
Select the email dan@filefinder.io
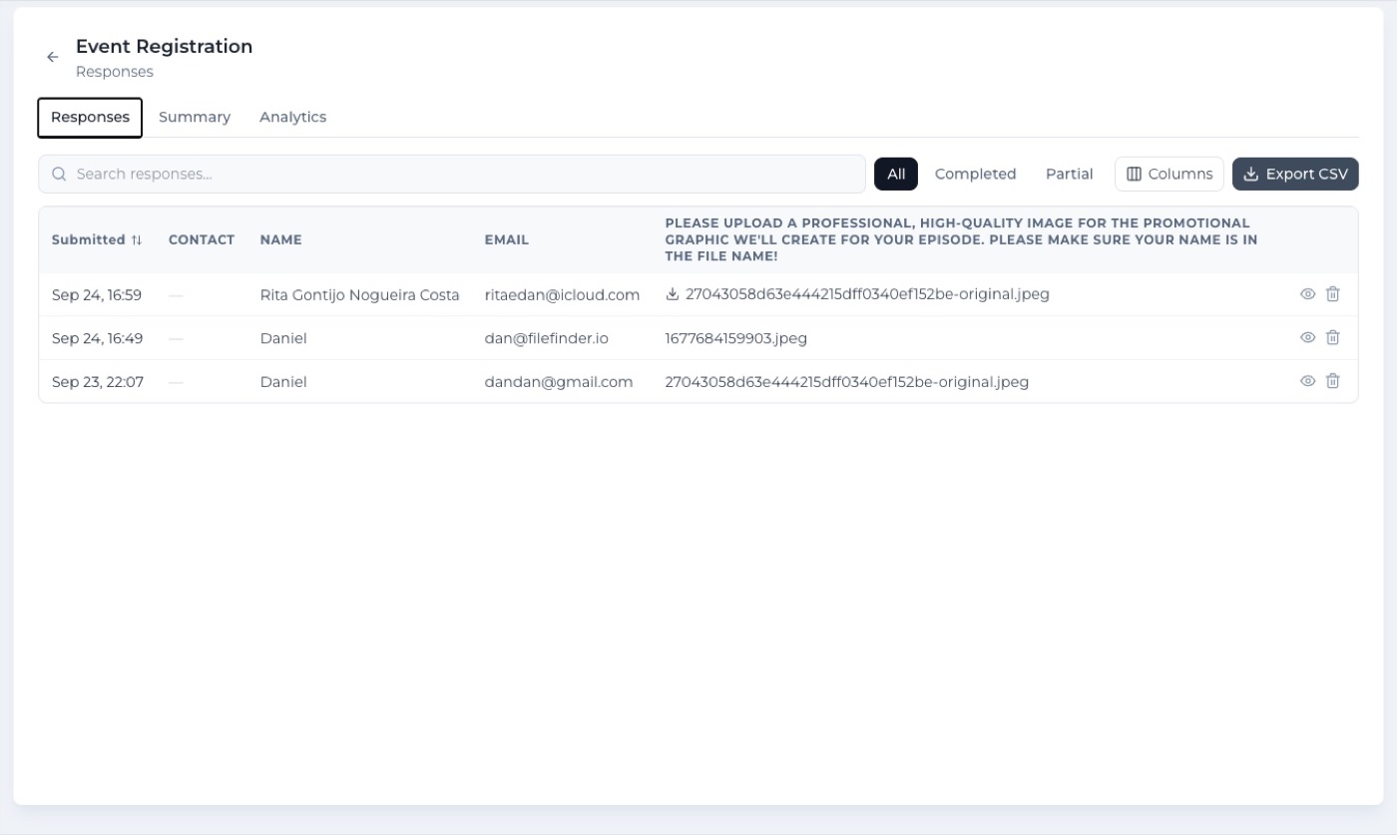pyautogui.click(x=547, y=338)
